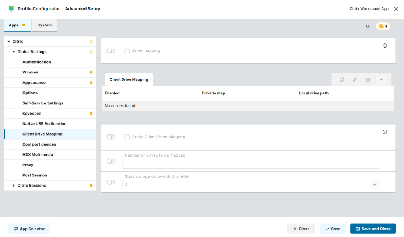
Task: Close the Advanced Setup window with X
Action: tap(396, 9)
